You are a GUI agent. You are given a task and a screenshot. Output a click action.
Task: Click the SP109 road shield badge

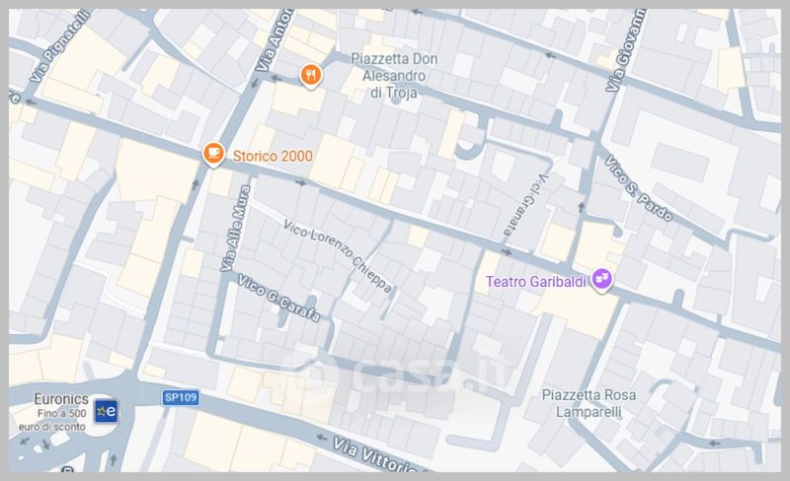click(181, 397)
